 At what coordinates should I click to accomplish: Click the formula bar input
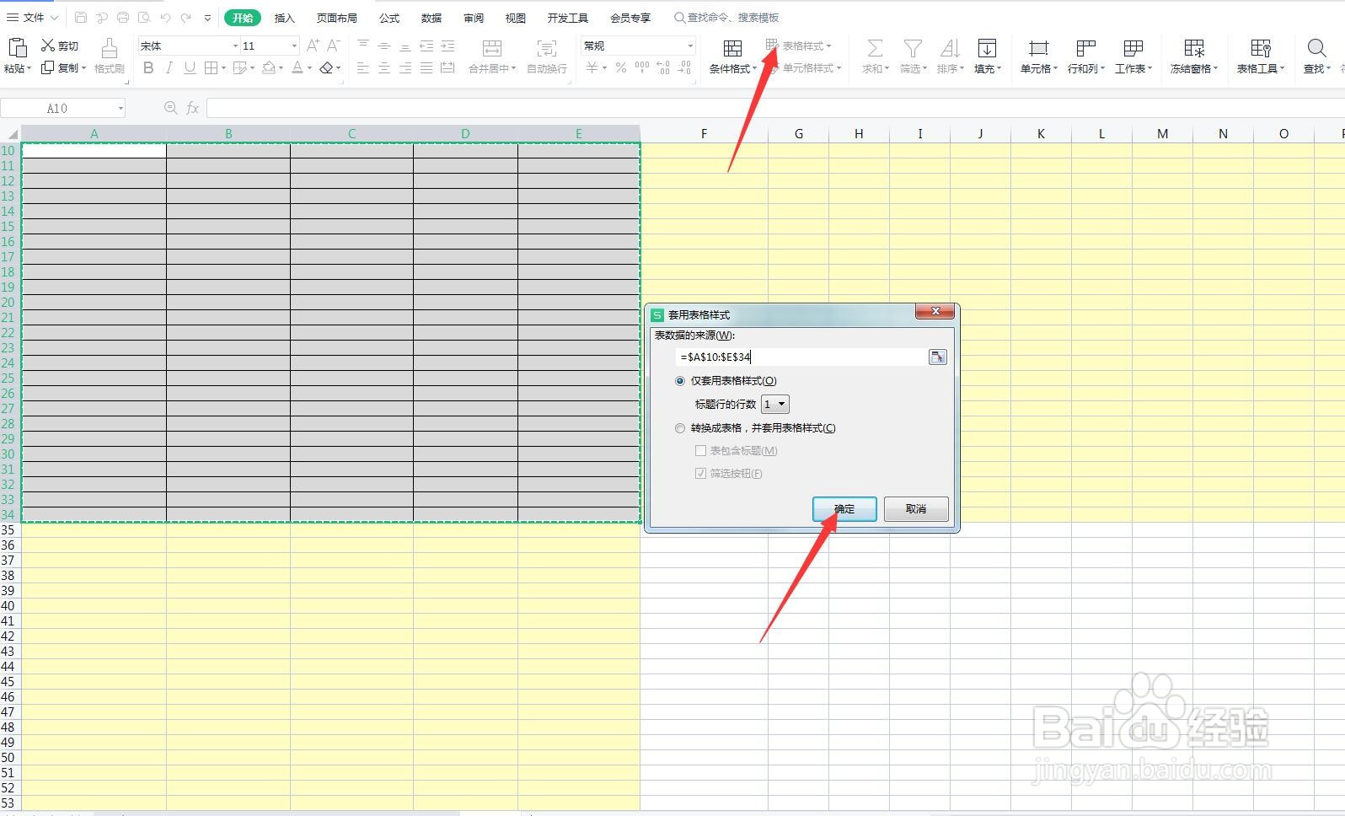pyautogui.click(x=775, y=108)
